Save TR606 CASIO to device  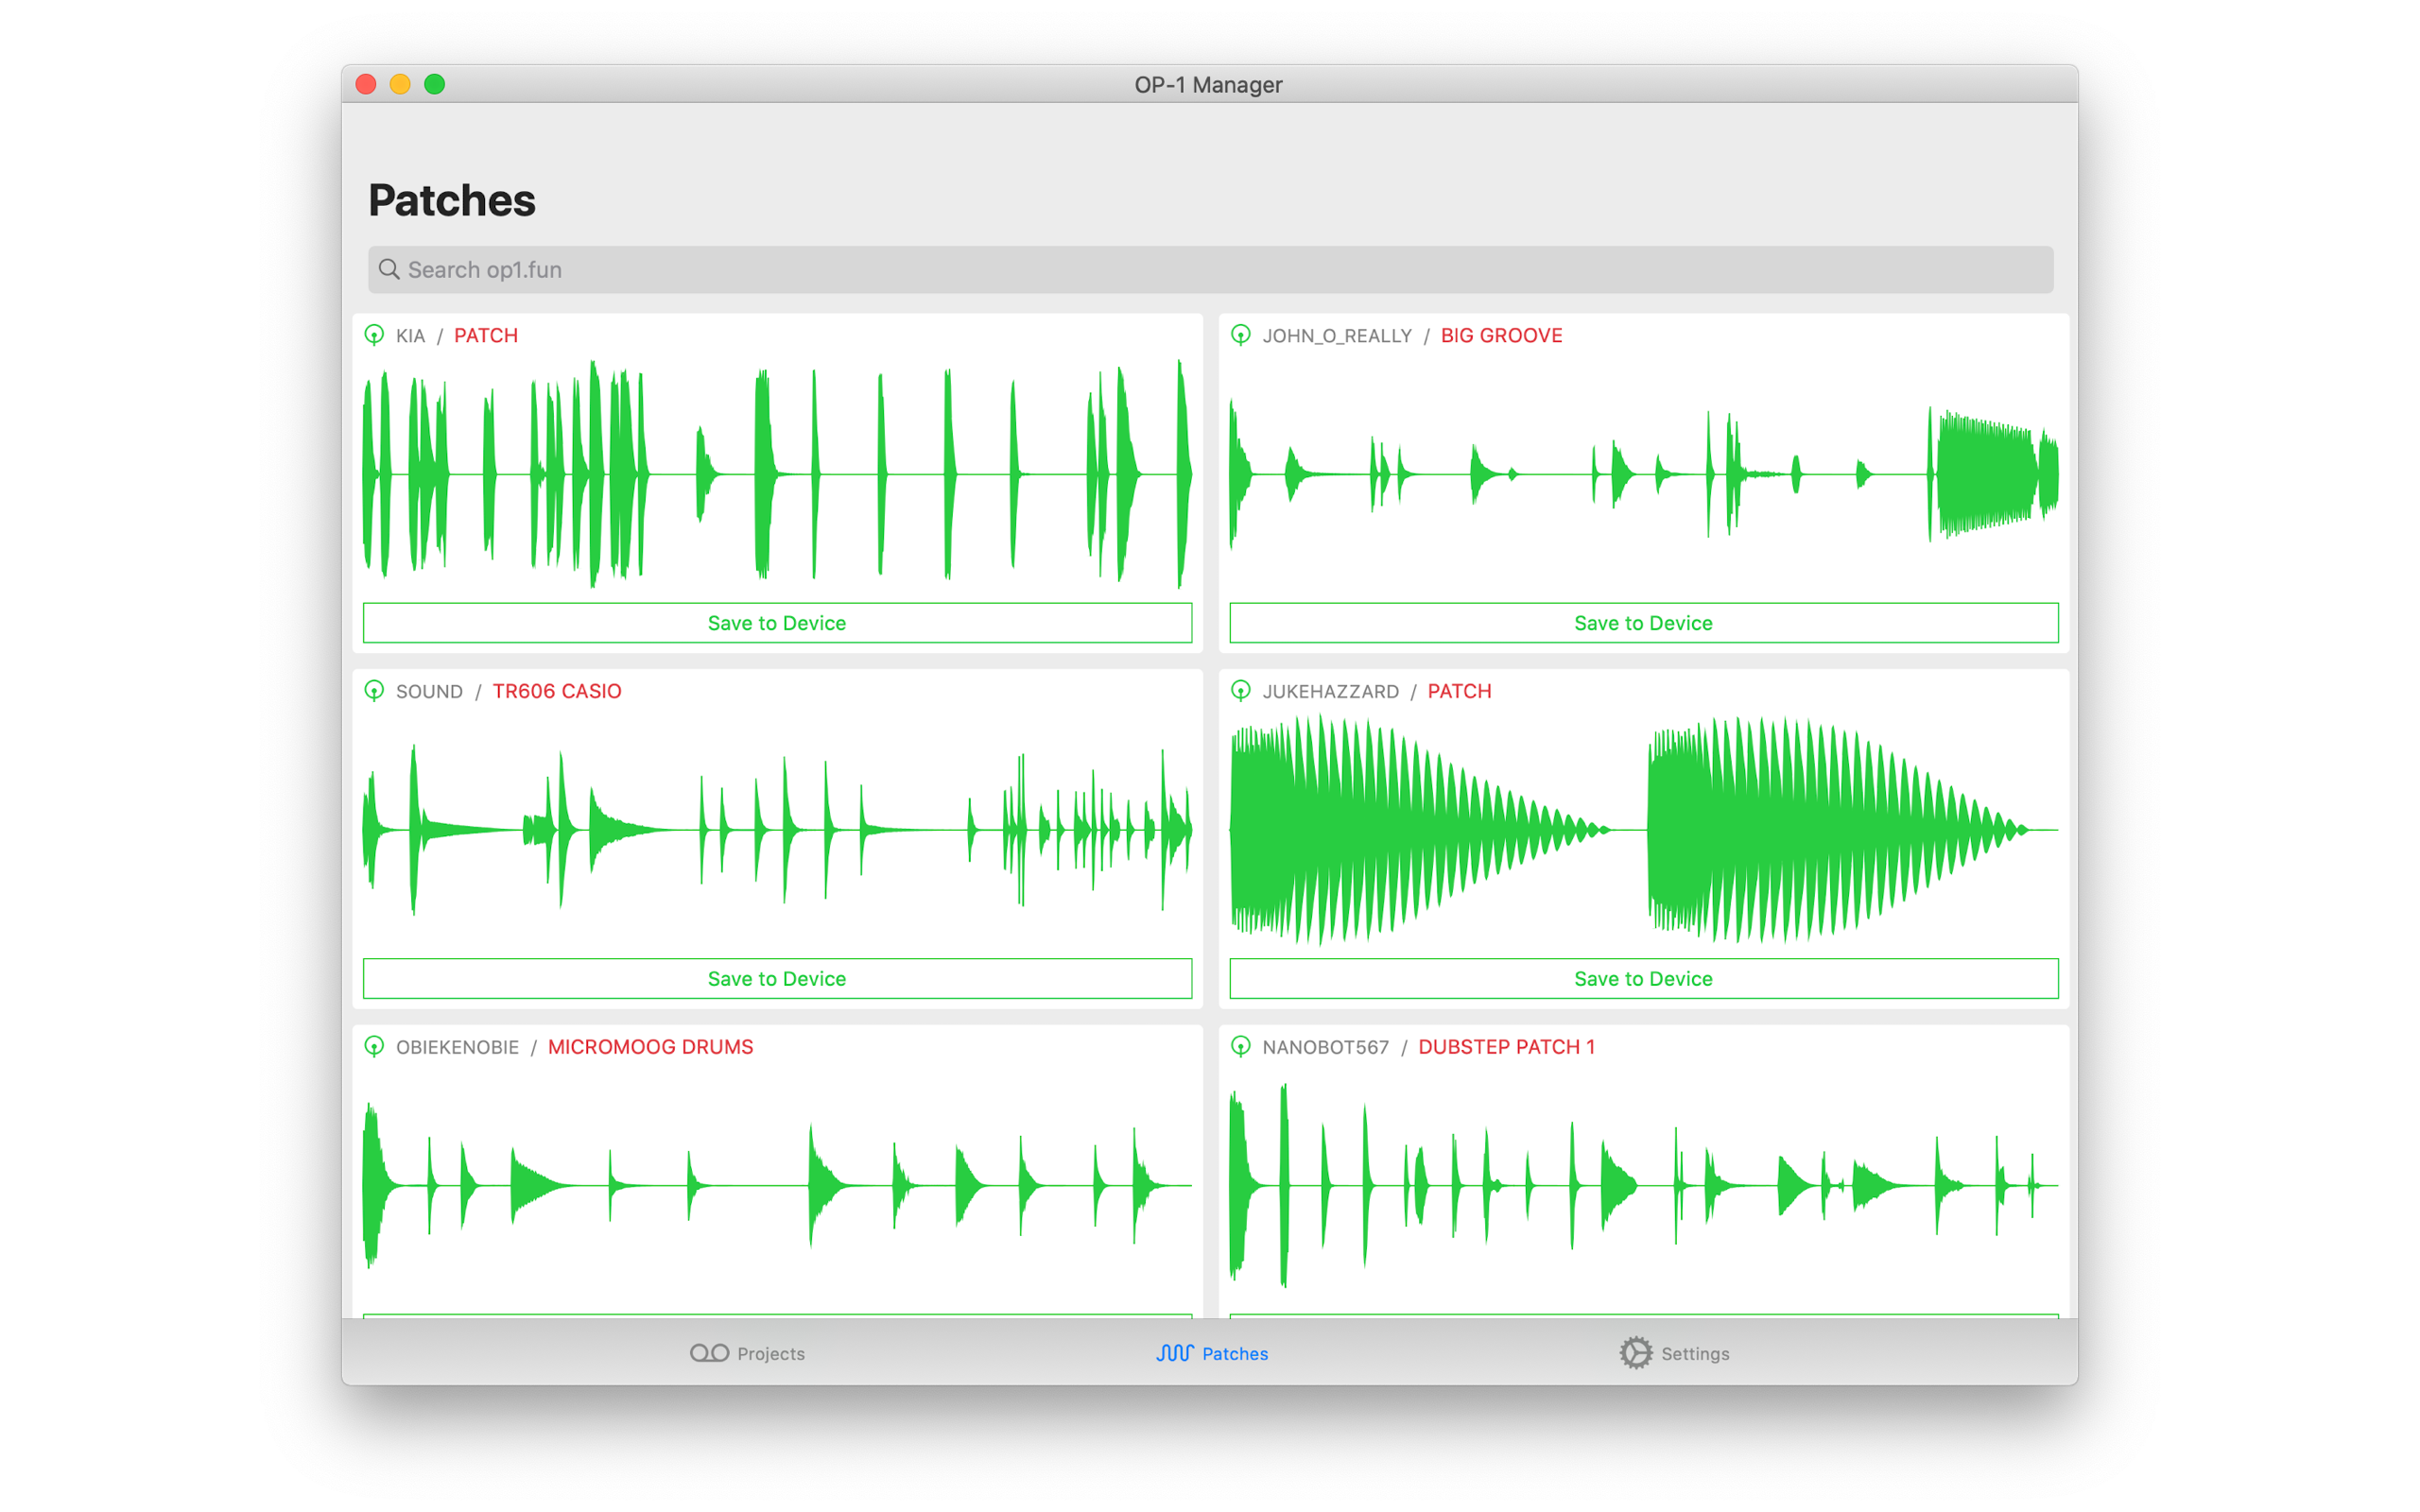click(x=777, y=979)
